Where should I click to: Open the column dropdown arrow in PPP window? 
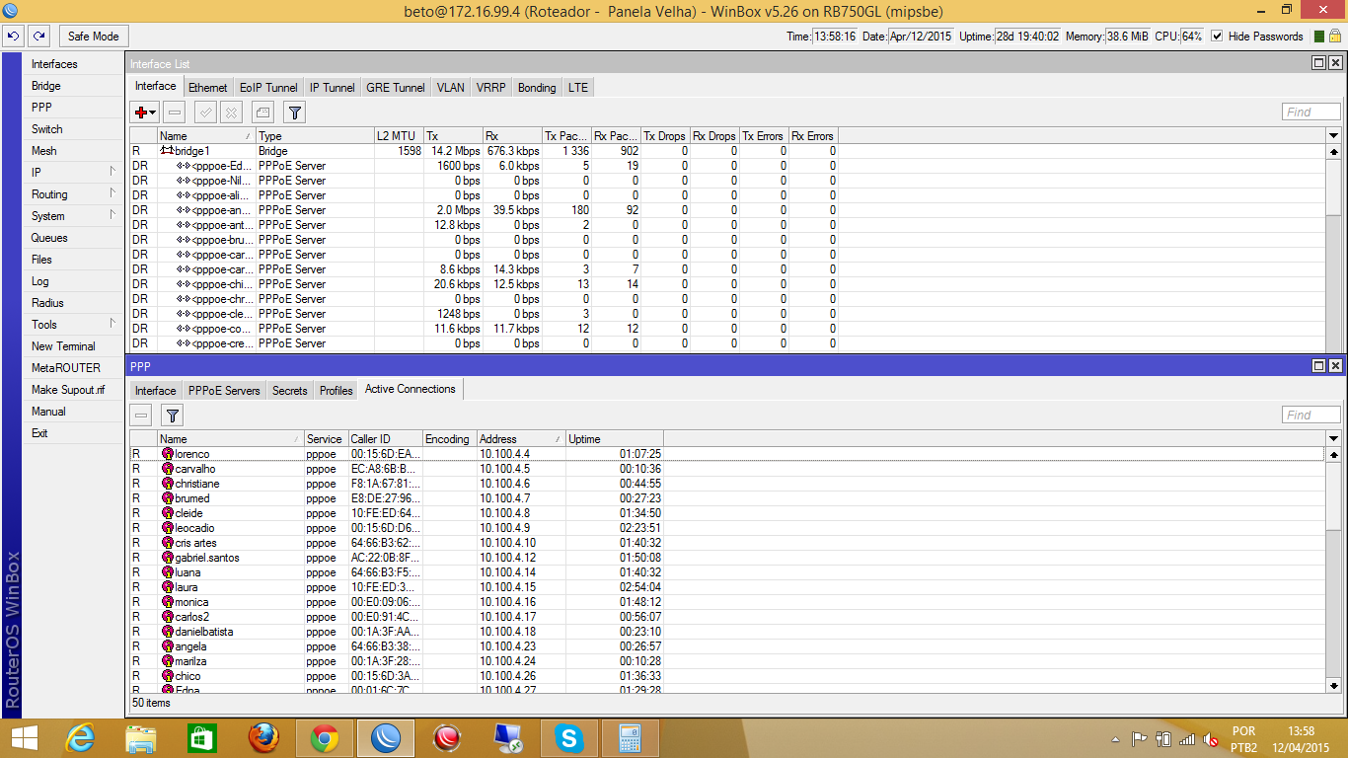pos(1334,439)
